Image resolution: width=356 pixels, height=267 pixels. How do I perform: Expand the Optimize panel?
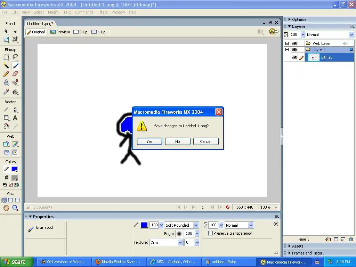pyautogui.click(x=290, y=19)
